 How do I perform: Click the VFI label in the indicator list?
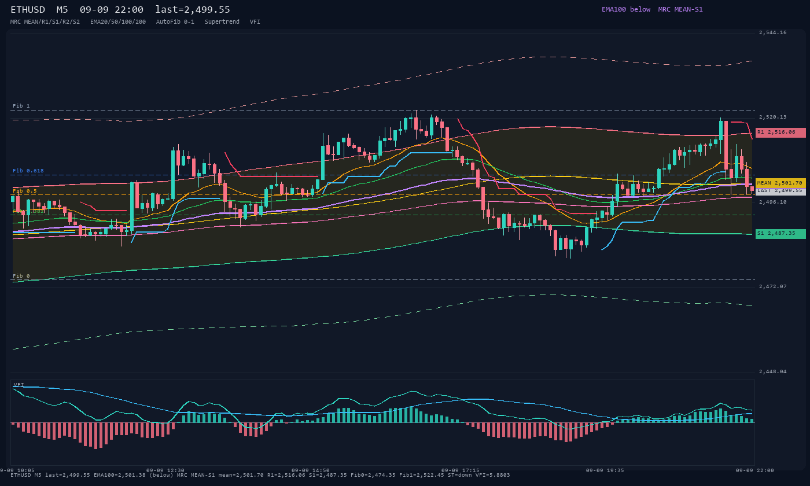[x=255, y=22]
